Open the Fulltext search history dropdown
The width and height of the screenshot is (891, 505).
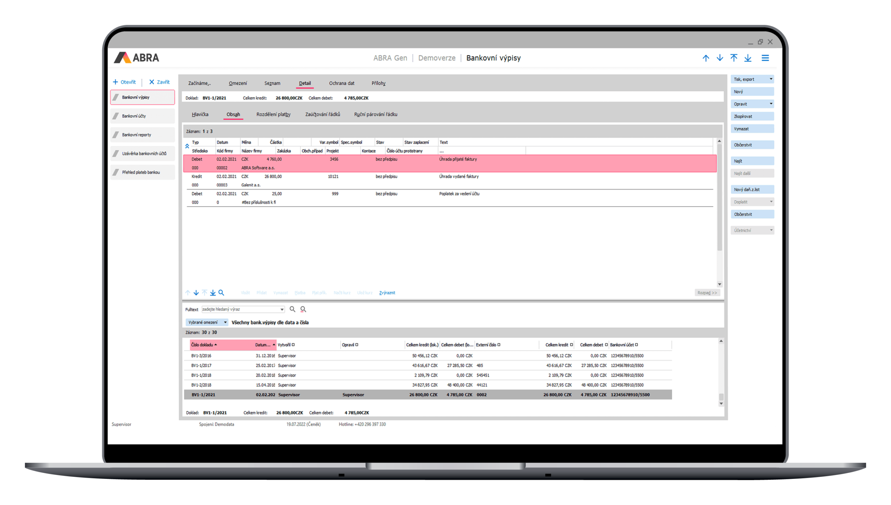(x=282, y=309)
